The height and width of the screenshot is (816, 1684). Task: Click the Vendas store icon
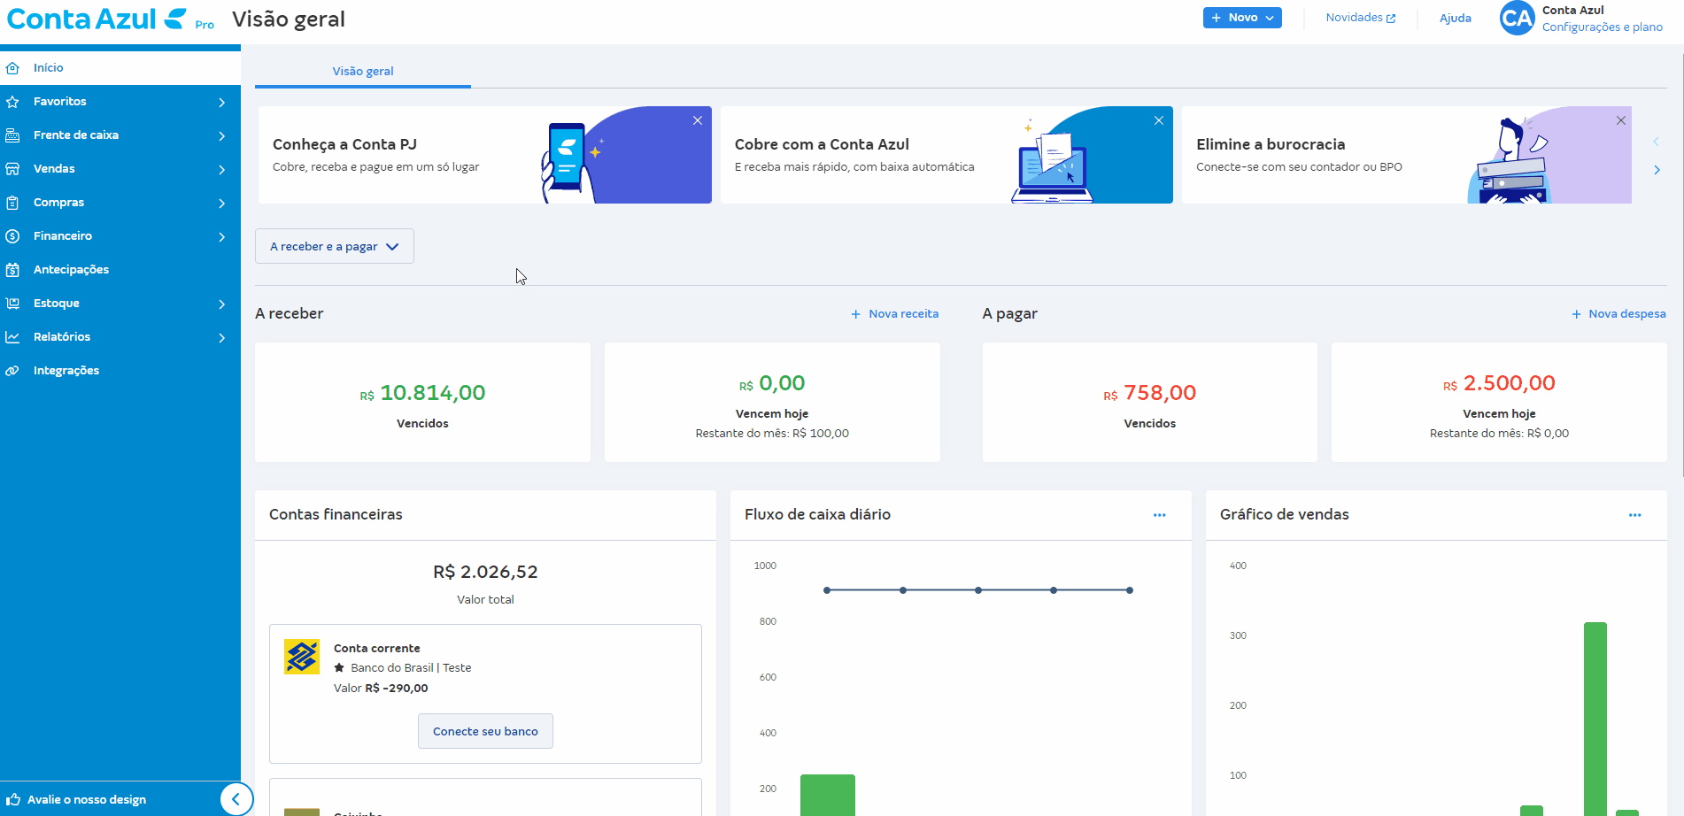coord(12,169)
